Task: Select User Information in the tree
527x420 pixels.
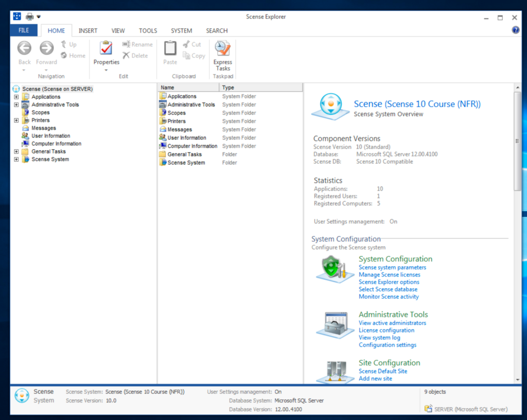Action: click(51, 136)
